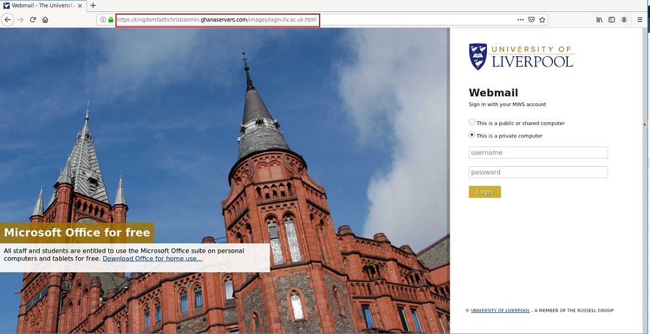
Task: Click the URL address bar text
Action: 216,20
